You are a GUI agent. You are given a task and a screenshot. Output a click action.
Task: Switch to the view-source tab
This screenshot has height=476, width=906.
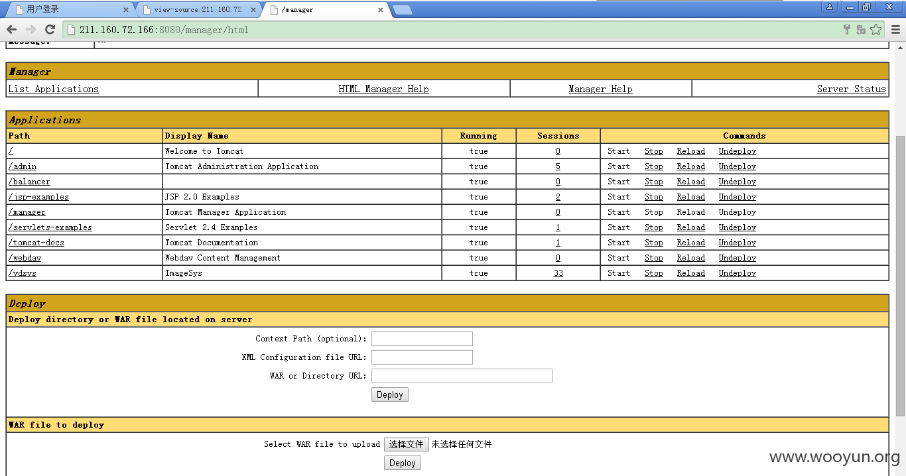coord(198,9)
